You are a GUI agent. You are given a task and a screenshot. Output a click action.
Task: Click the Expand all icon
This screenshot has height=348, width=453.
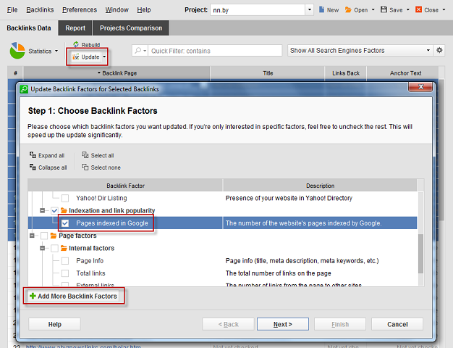(x=33, y=155)
